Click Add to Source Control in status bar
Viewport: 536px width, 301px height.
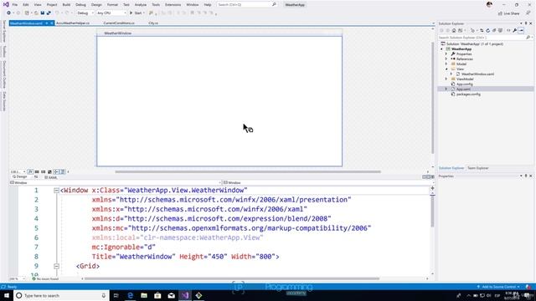498,287
